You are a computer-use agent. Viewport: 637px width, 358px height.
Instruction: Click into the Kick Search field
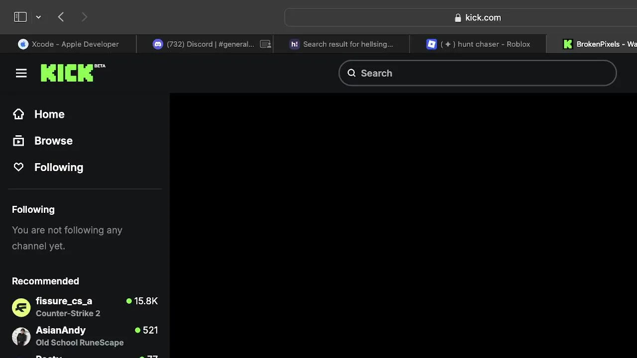pos(478,73)
